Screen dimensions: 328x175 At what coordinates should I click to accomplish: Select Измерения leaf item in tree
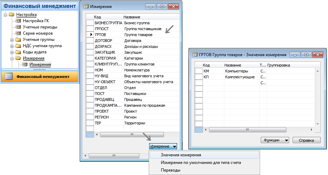pos(40,64)
